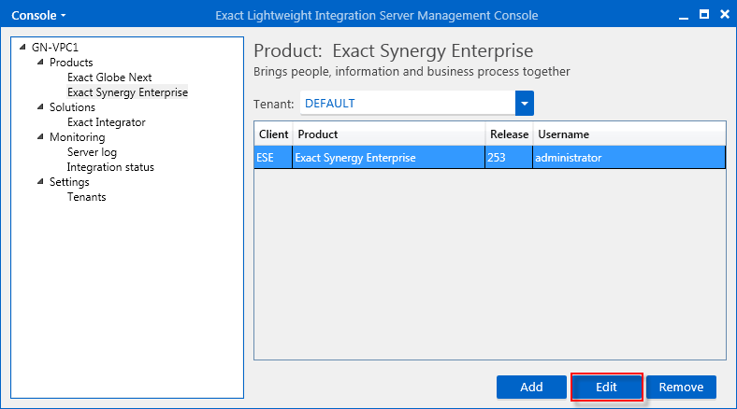Open the Tenant dropdown arrow
Screen dimensions: 737x409
pyautogui.click(x=525, y=104)
